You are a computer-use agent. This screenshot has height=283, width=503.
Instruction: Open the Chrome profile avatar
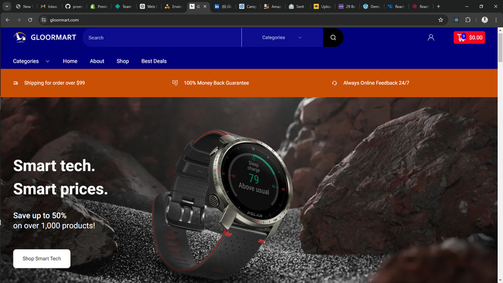point(485,20)
